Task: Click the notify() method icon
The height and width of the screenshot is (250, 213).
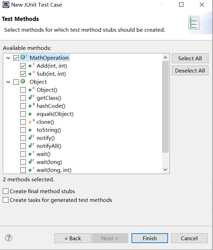Action: pos(31,138)
